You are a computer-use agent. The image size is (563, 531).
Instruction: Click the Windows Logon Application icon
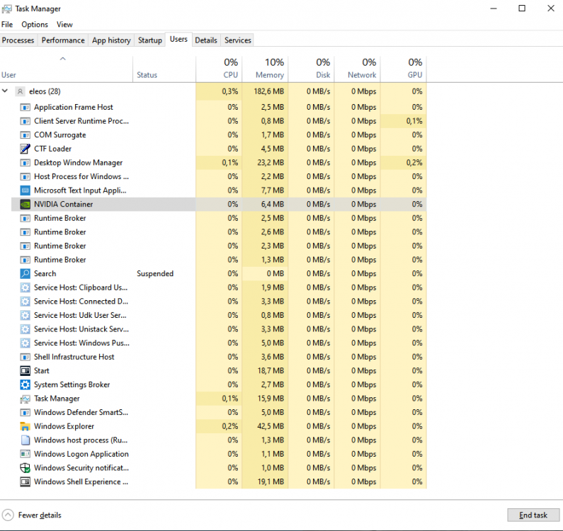(25, 454)
